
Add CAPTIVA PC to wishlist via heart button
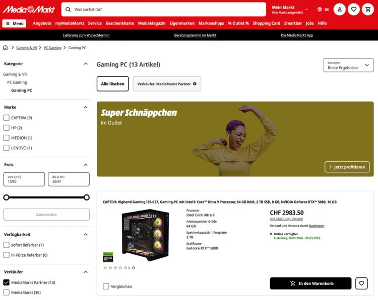(x=361, y=283)
